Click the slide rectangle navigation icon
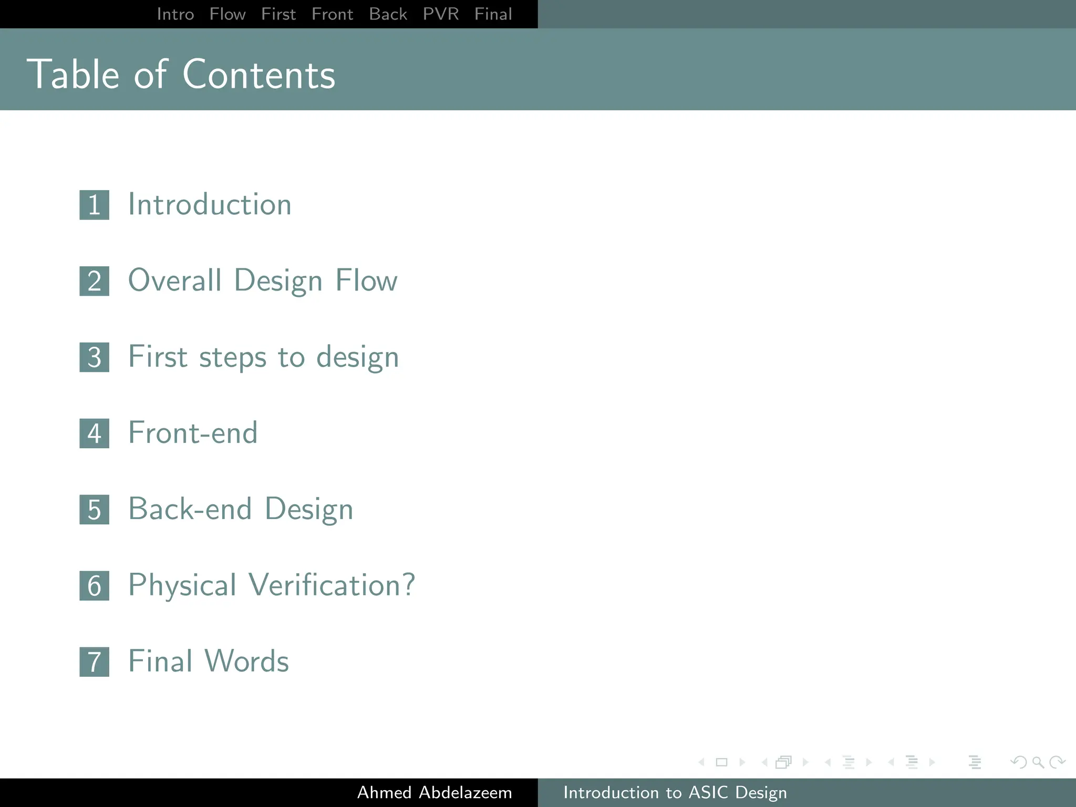 pos(721,762)
